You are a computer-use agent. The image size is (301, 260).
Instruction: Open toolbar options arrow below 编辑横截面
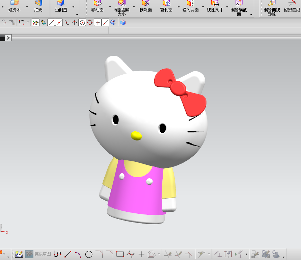click(251, 15)
